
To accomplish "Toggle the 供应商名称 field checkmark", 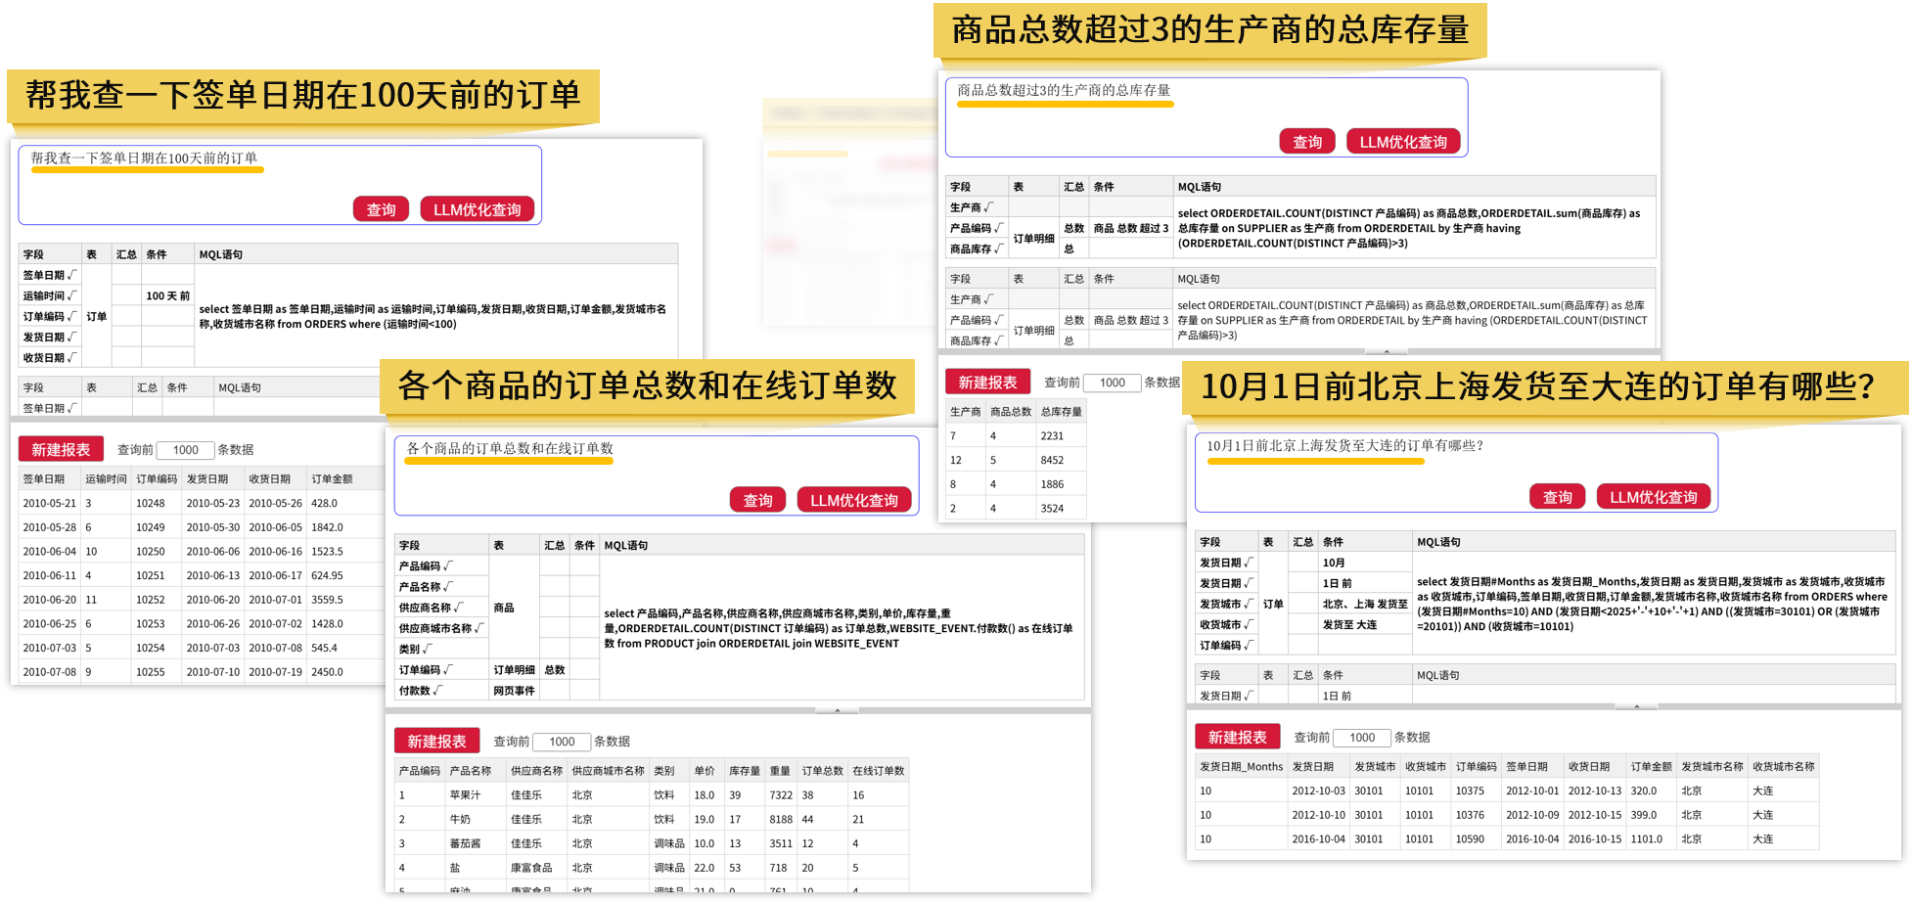I will tap(458, 608).
